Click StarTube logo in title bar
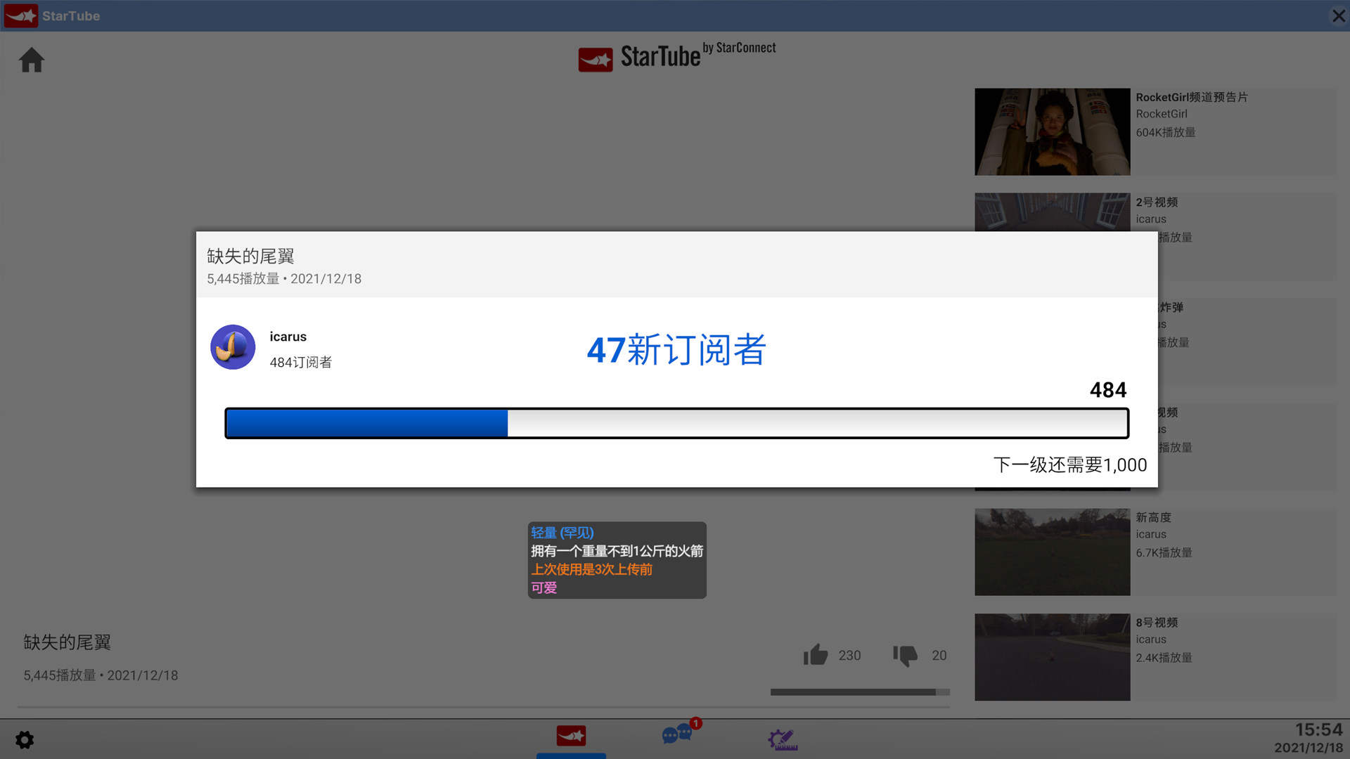This screenshot has height=759, width=1350. pos(21,15)
